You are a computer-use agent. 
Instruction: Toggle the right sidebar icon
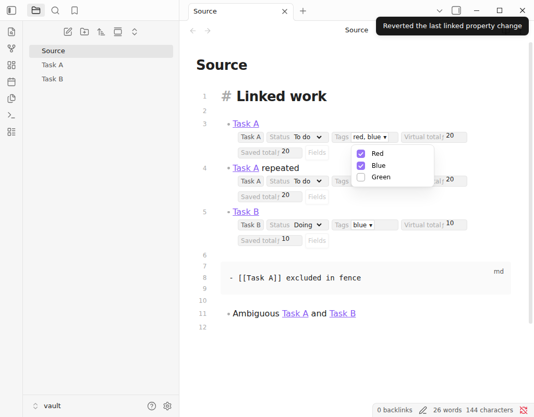point(456,10)
